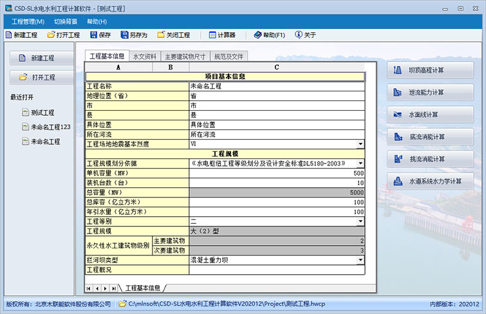
Task: Click the 水面线计算 icon
Action: (398, 115)
